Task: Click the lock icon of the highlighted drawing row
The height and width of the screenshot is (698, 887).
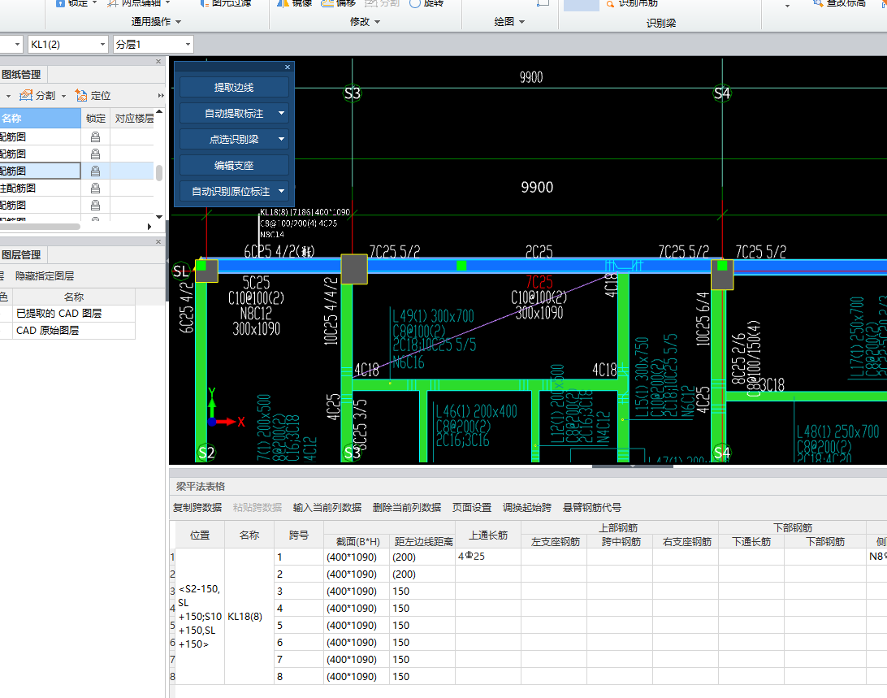Action: (95, 171)
